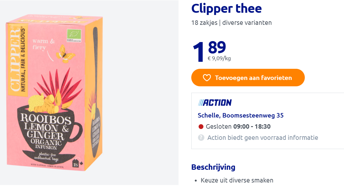Viewport: 344px width, 186px height.
Task: Toggle the product as favorite
Action: point(248,77)
